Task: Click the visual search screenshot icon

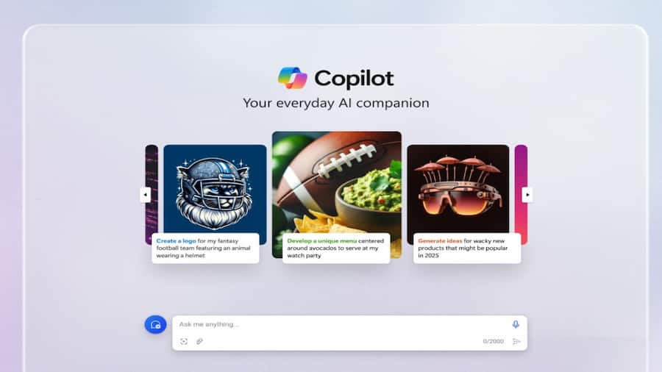Action: point(184,341)
